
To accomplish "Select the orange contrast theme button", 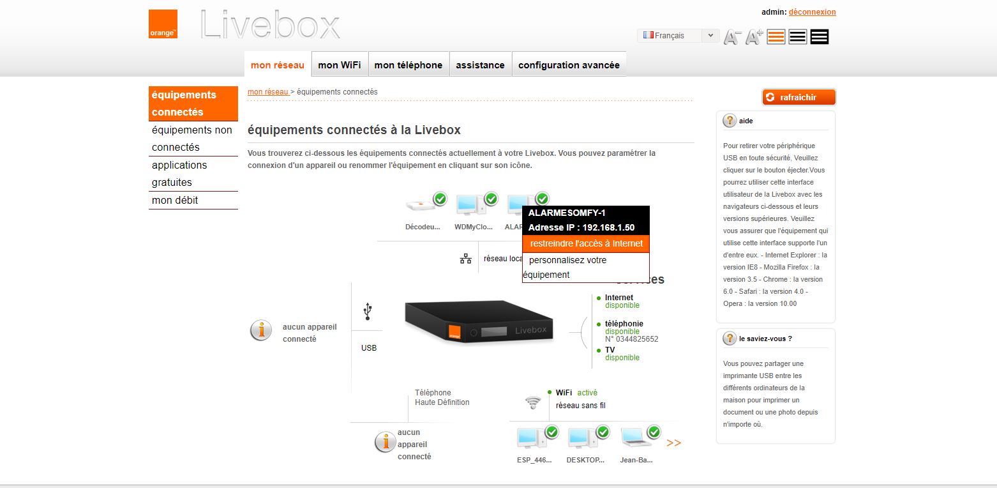I will (776, 37).
